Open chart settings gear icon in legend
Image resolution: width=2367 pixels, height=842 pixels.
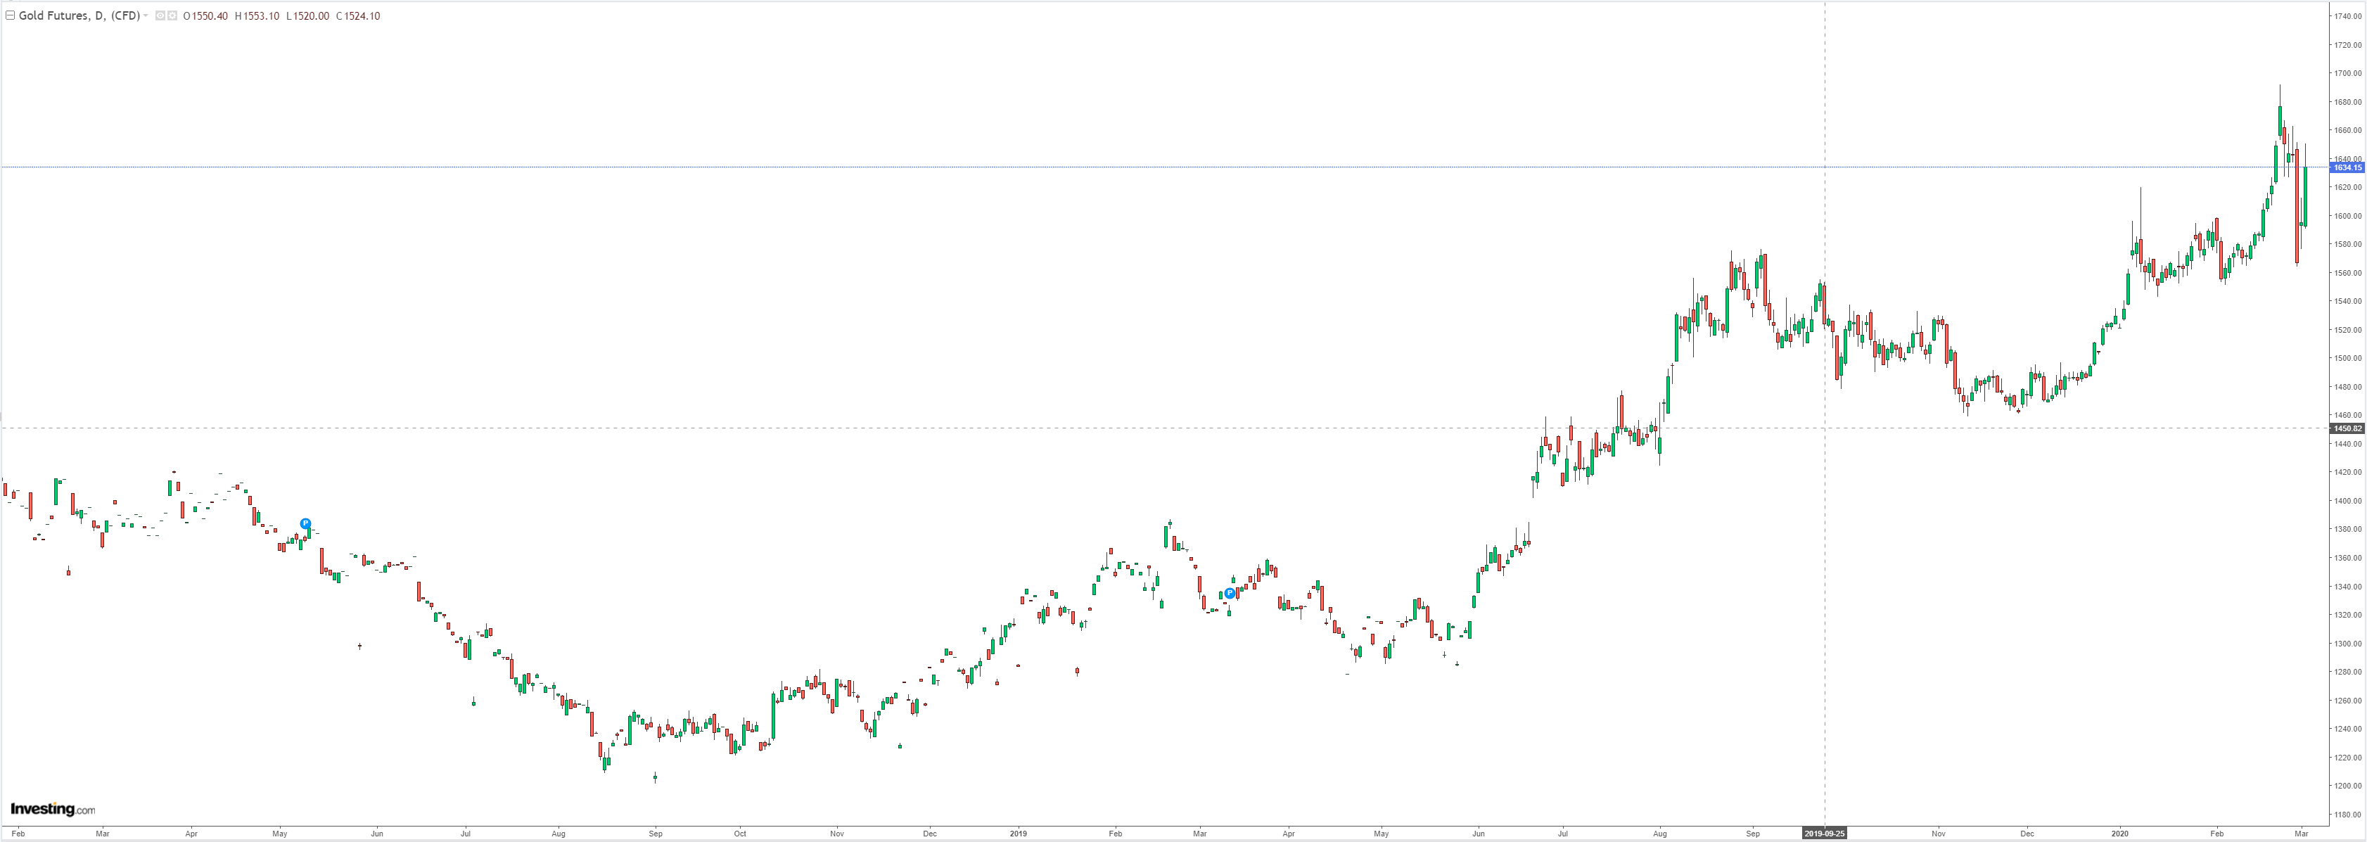point(172,15)
